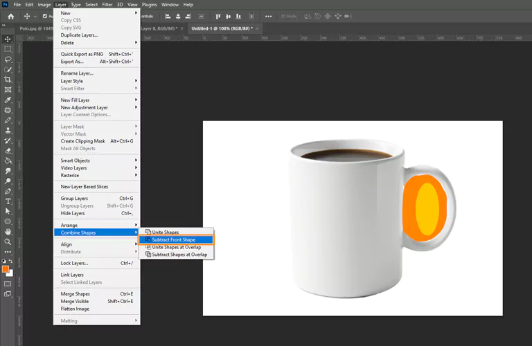The image size is (532, 346).
Task: Align vertical centers in options bar
Action: tap(229, 17)
